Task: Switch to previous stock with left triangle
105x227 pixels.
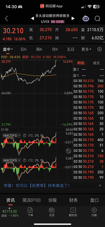Action: (x=32, y=18)
